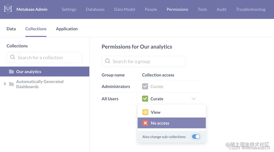Open the Data Model admin section
The image size is (274, 152).
coord(125,9)
